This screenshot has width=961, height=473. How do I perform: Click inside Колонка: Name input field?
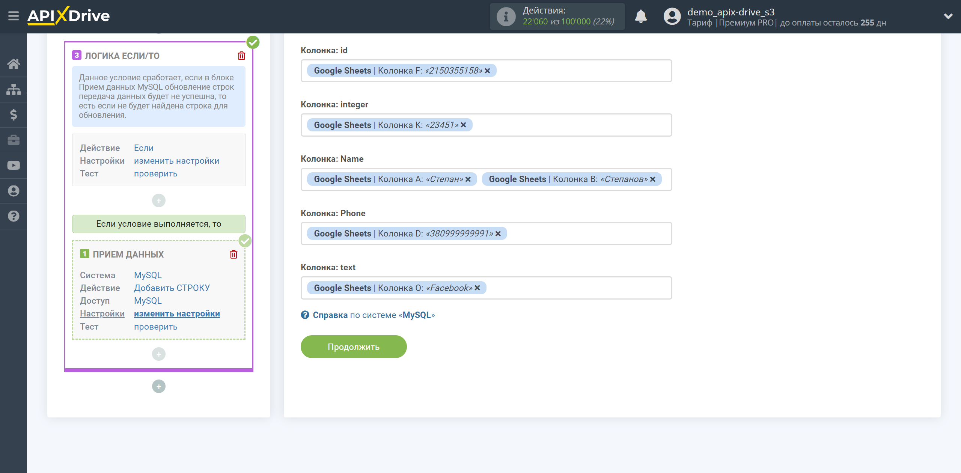pos(486,179)
